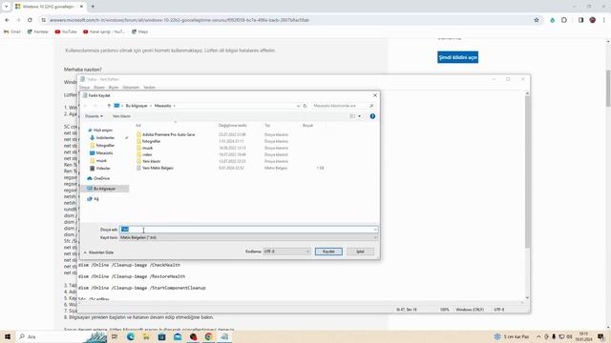Select fotograflar in navigation pane
The width and height of the screenshot is (611, 343).
105,146
